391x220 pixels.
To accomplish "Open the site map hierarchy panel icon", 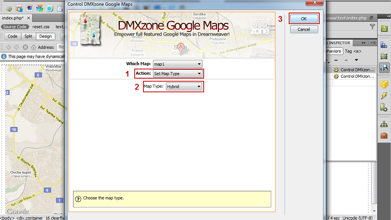I will coord(384,124).
